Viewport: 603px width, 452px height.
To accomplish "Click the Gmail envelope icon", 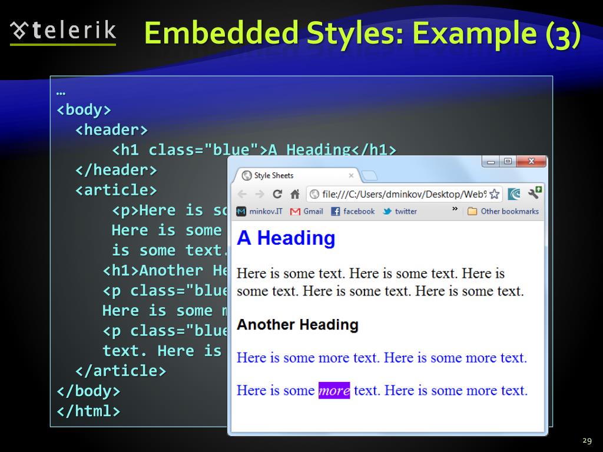I will click(295, 212).
